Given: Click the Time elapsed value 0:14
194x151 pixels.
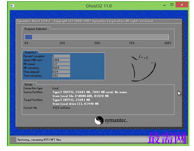Looking at the screenshot, I should click(x=61, y=72).
